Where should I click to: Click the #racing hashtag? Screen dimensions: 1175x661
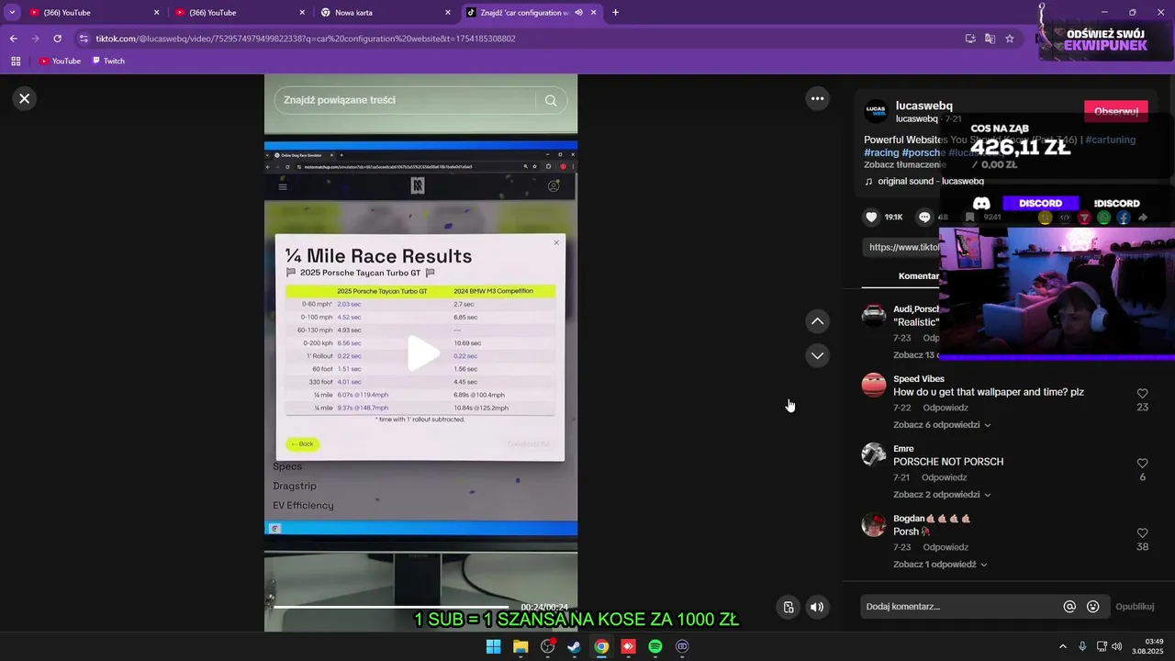point(881,152)
